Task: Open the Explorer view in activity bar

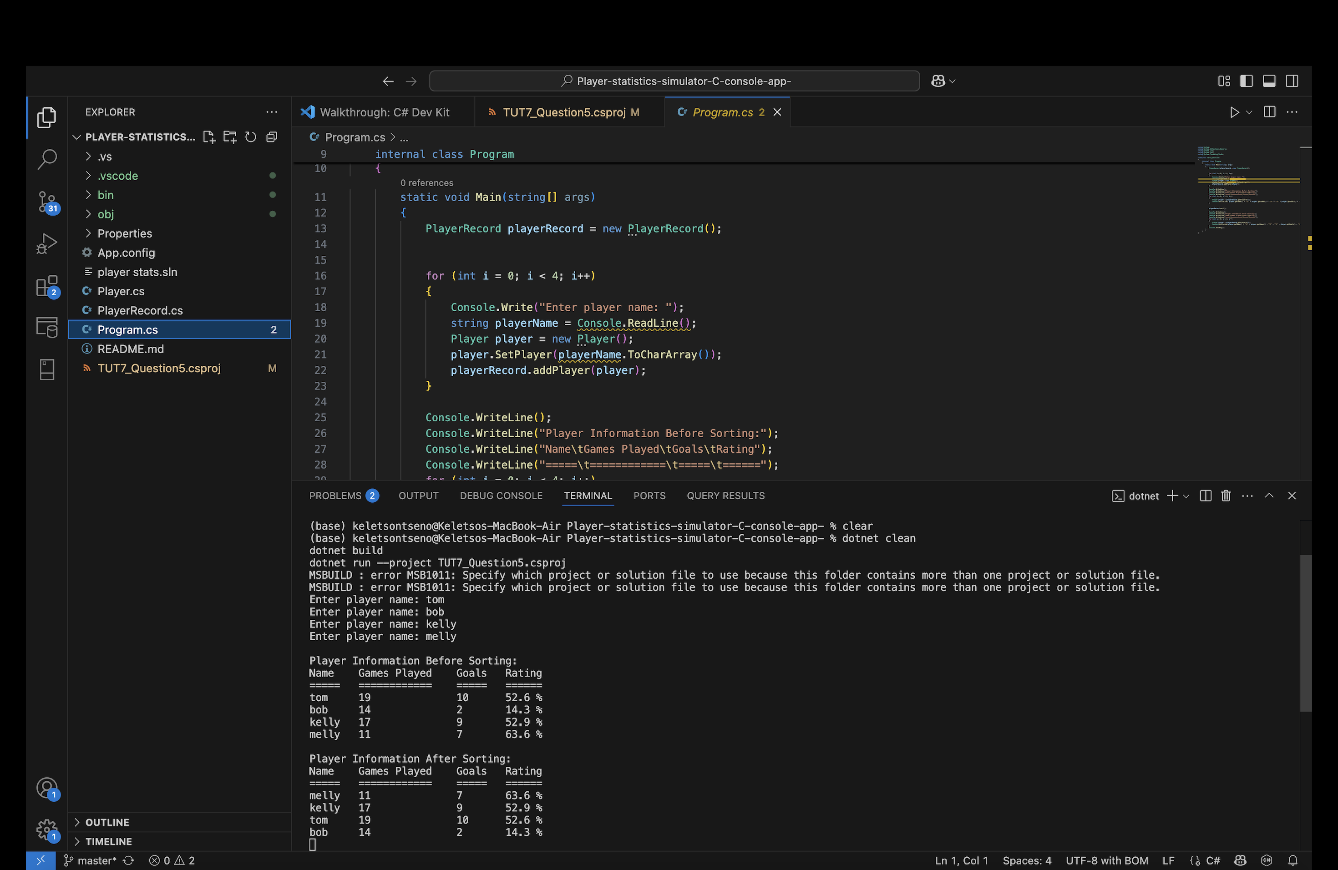Action: 47,117
